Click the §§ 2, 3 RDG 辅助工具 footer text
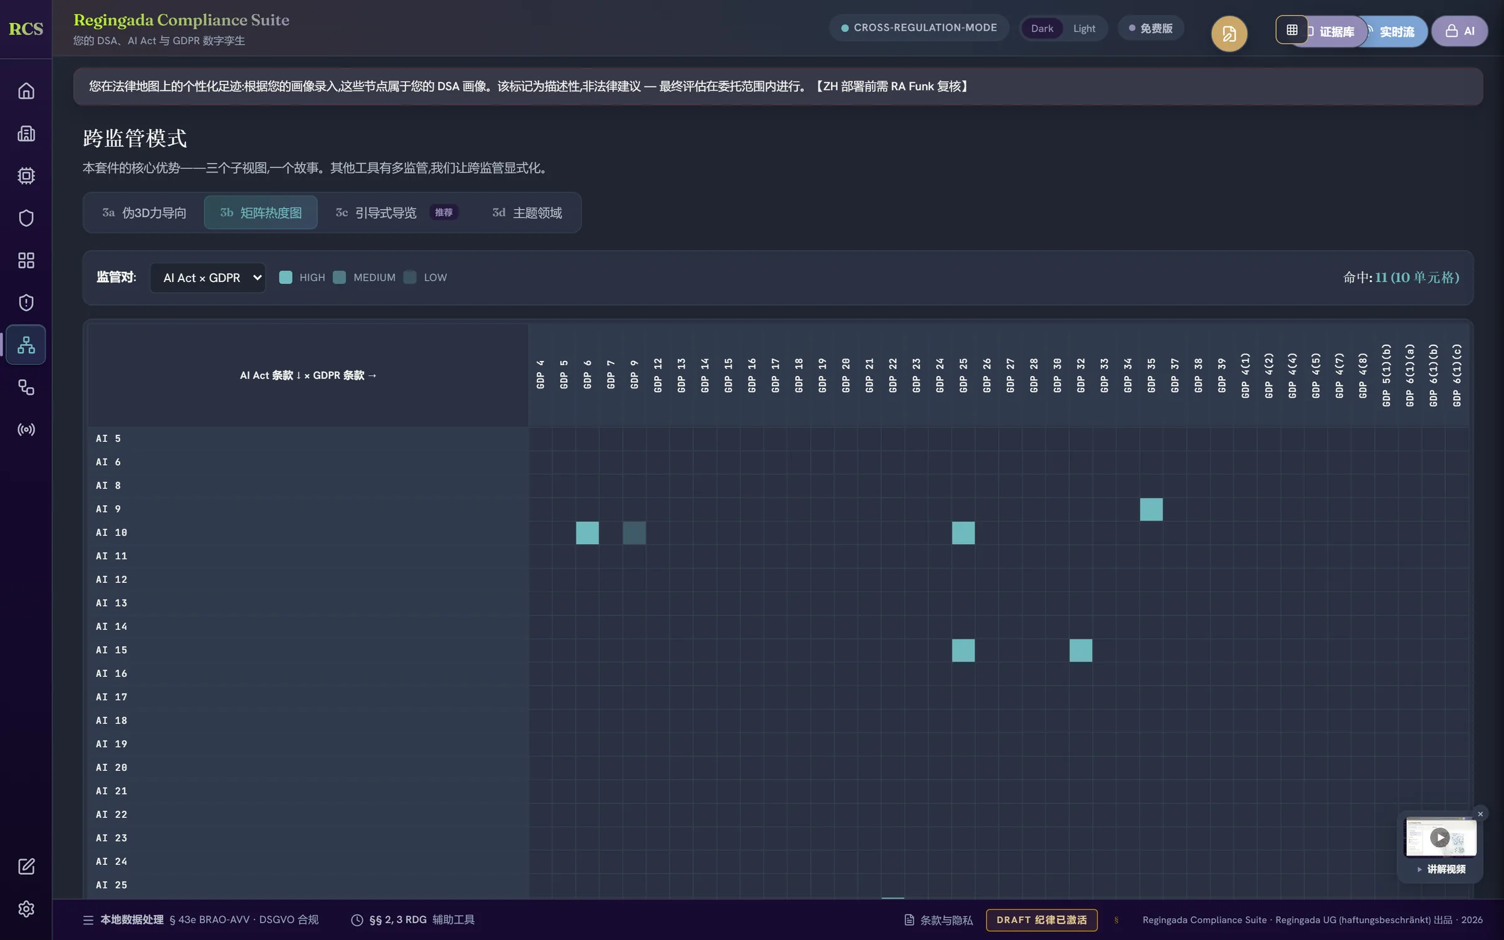1504x940 pixels. tap(422, 920)
